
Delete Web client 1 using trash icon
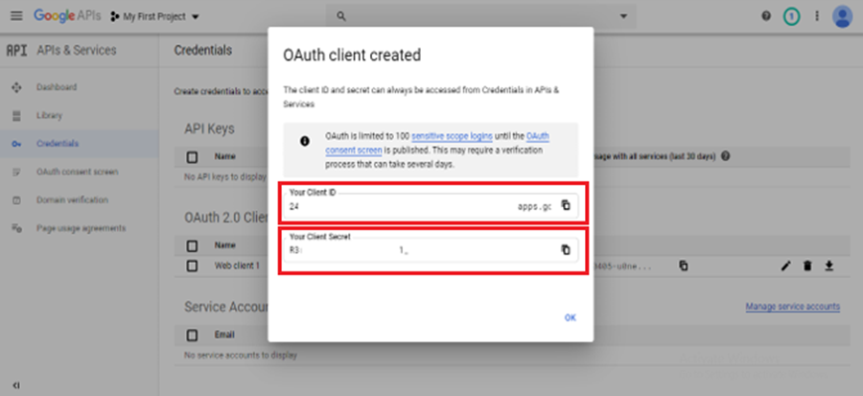[x=807, y=266]
